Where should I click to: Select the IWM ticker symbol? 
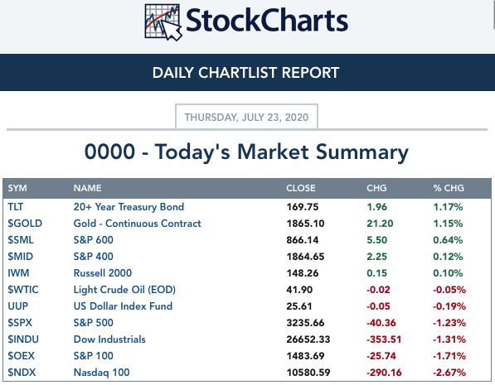[x=18, y=273]
